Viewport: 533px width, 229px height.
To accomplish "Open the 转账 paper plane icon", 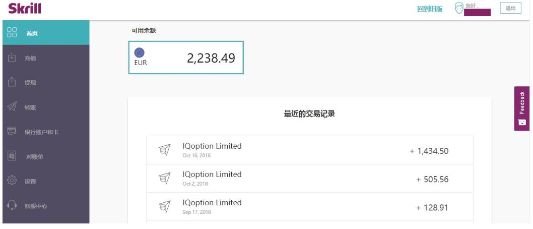I will tap(12, 107).
